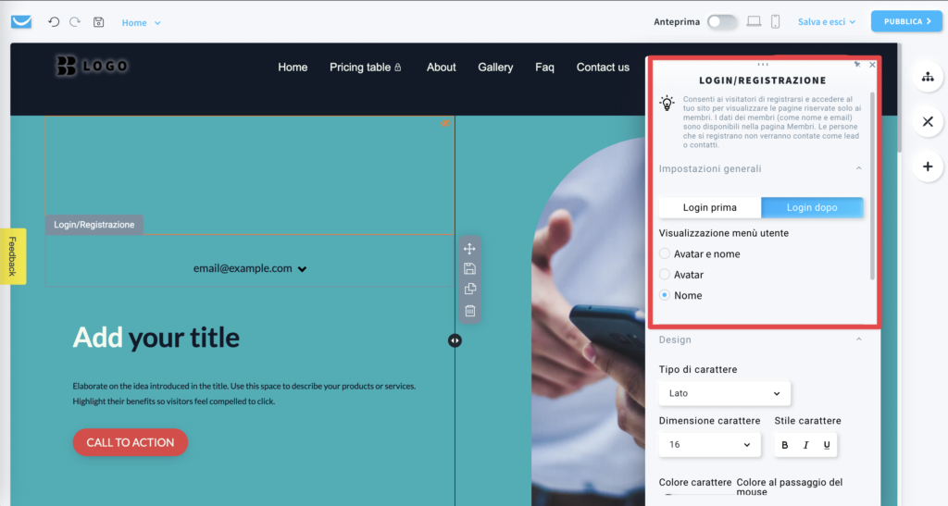948x506 pixels.
Task: Open Contact us in site navigation
Action: pyautogui.click(x=603, y=67)
